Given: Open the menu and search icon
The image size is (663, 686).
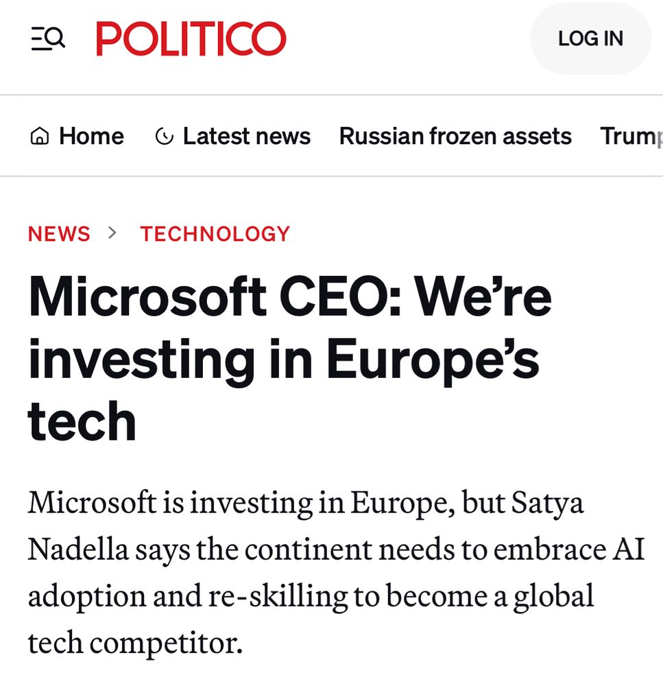Looking at the screenshot, I should click(48, 38).
